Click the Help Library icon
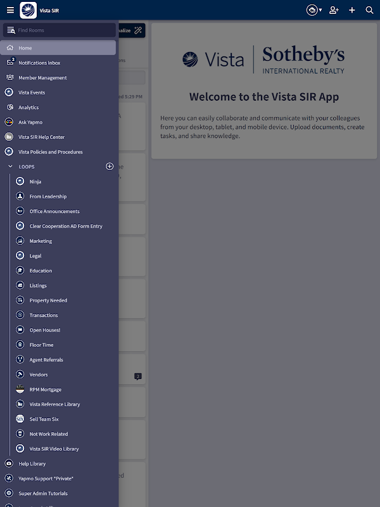Screen dimensions: 380x507 click(9, 464)
